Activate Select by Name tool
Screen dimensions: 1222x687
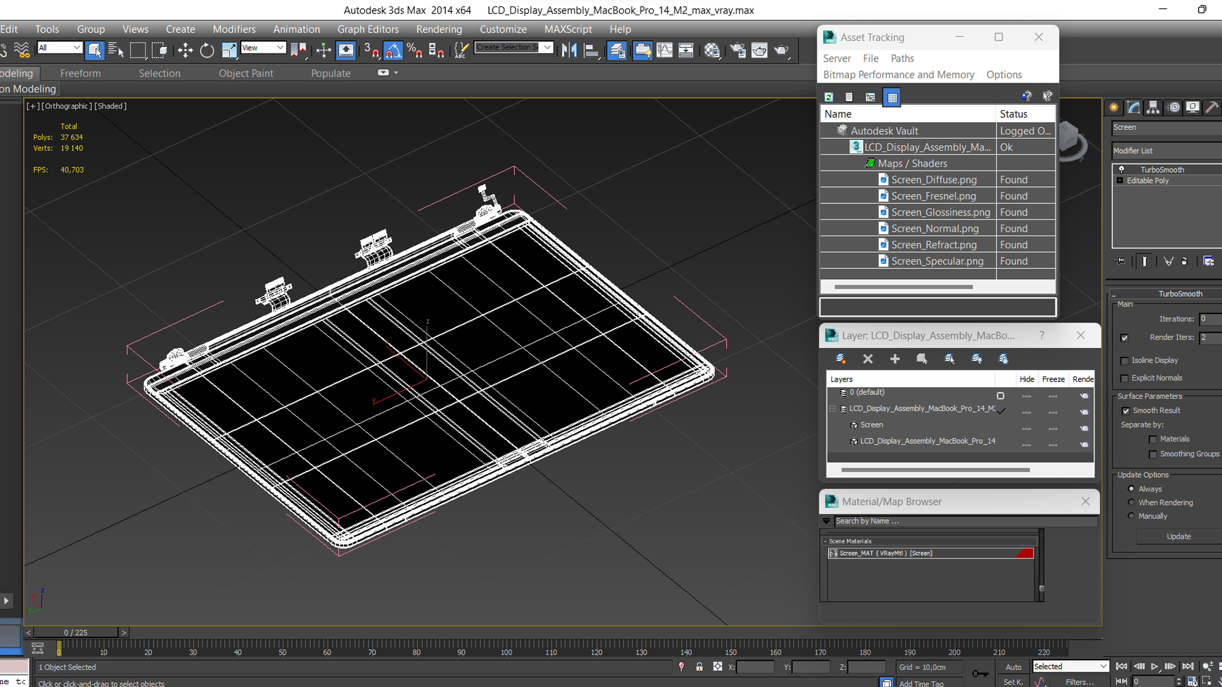click(x=116, y=50)
